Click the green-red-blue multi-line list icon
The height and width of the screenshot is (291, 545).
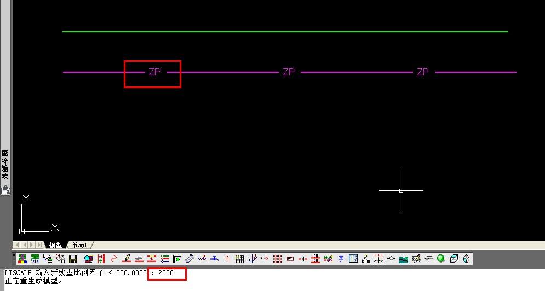pos(164,259)
